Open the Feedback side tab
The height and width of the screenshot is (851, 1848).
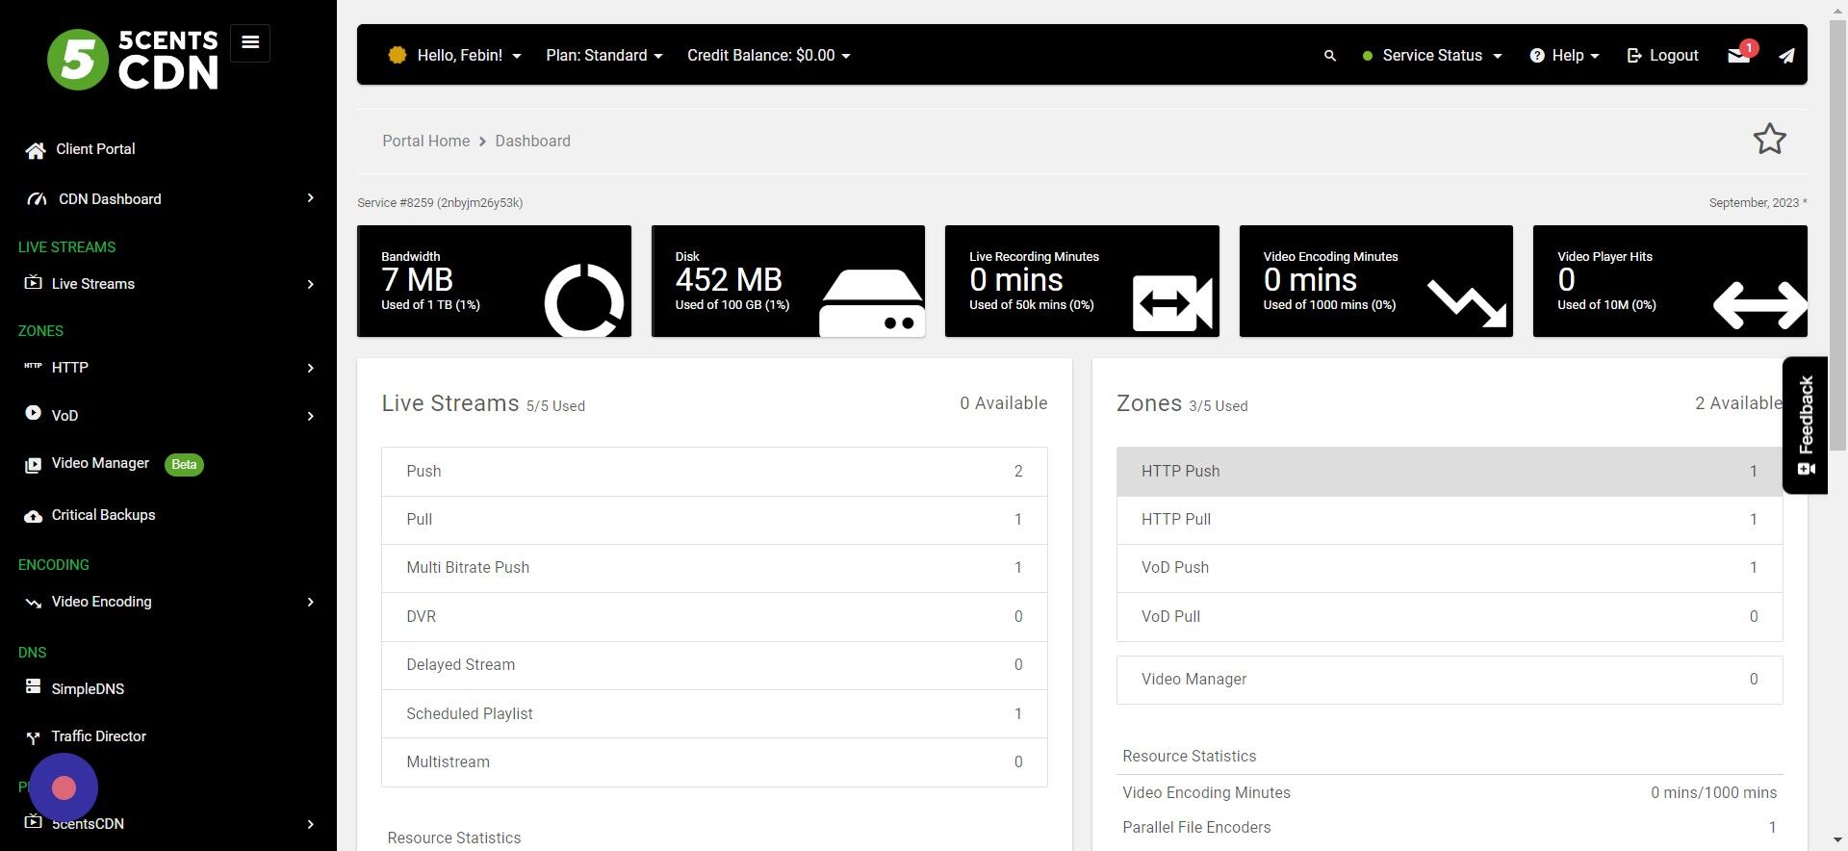click(x=1805, y=425)
